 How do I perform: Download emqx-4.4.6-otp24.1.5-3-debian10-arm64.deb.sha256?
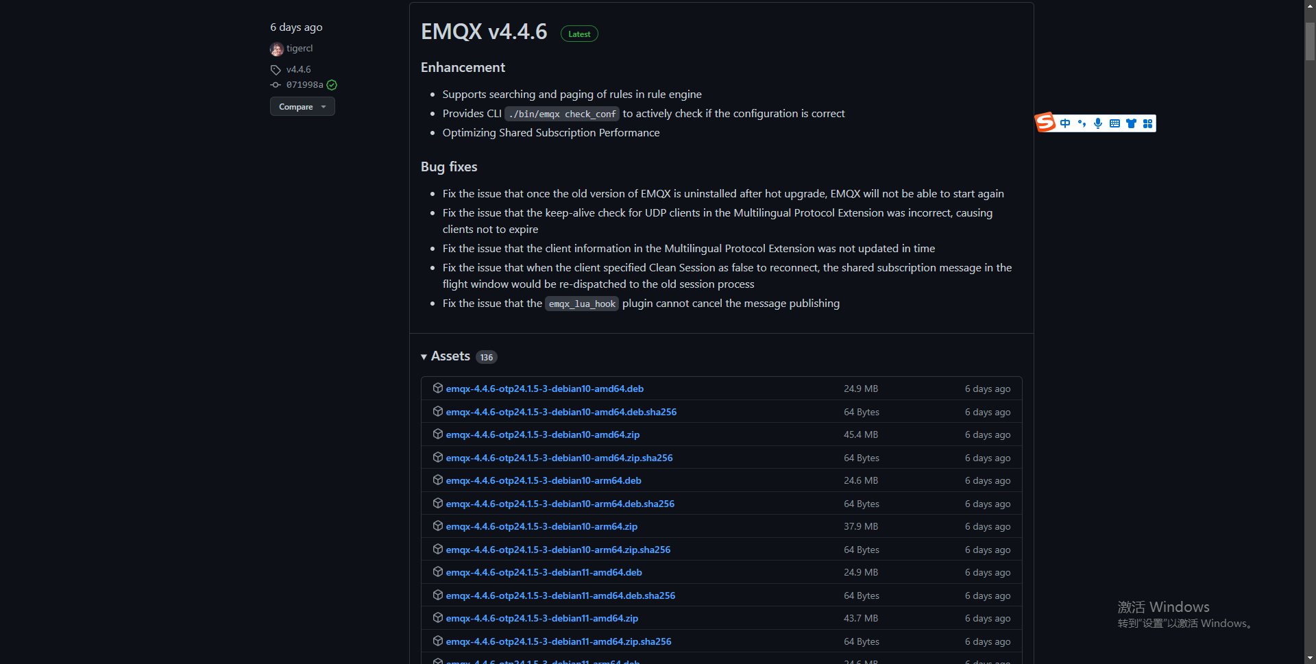tap(561, 504)
